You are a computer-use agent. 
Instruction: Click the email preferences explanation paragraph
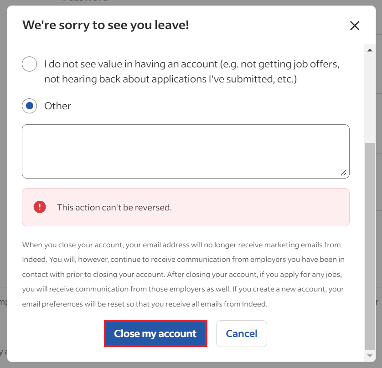[x=182, y=273]
